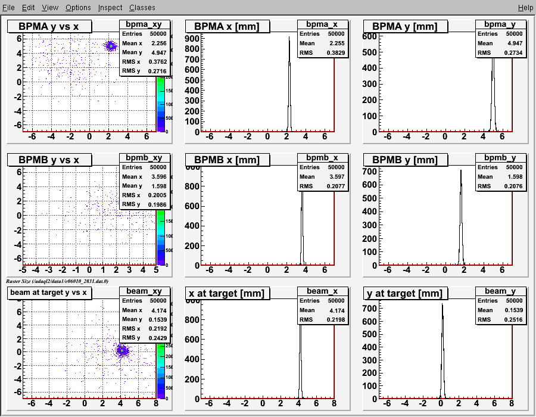Click RMS value 0.2198 in beam_x
The width and height of the screenshot is (536, 417).
(336, 319)
